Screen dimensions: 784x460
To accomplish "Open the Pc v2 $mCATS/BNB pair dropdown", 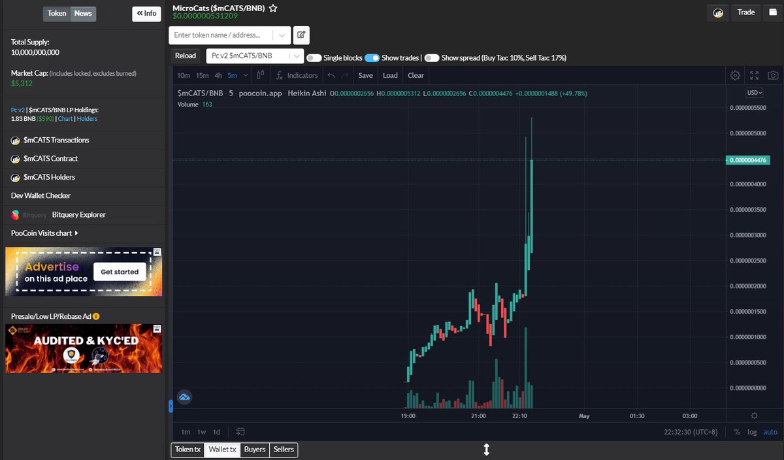I will click(255, 56).
